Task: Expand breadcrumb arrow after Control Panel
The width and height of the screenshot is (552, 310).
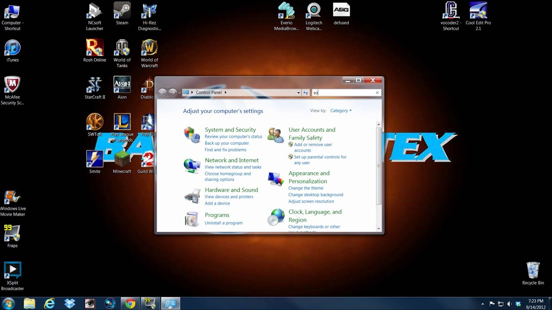Action: click(x=226, y=93)
